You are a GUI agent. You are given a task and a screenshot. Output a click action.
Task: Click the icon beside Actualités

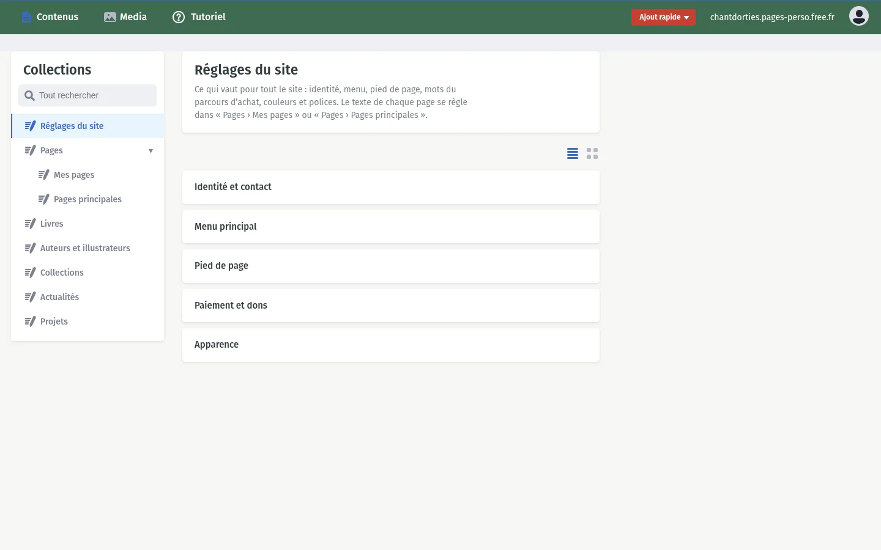[x=30, y=297]
